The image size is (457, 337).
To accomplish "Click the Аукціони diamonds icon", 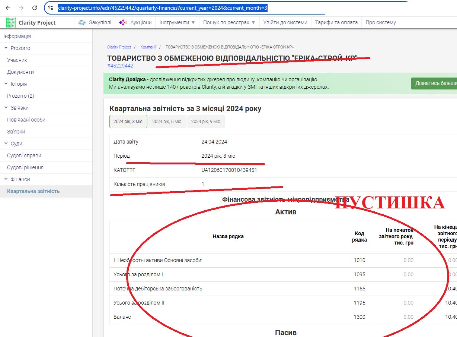I will pos(123,22).
